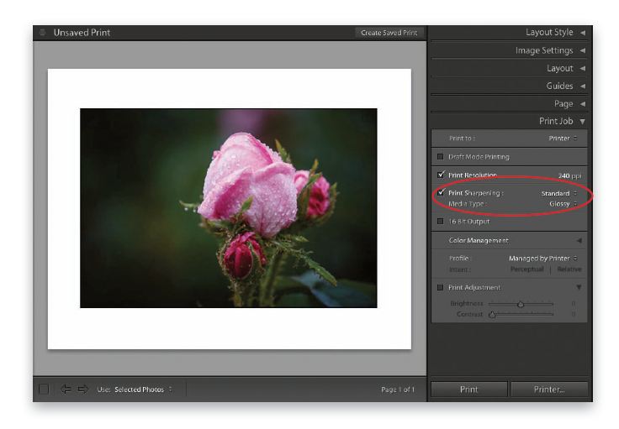Screen dimensions: 619x429
Task: Click the triangle next to Layout Style
Action: coord(582,33)
